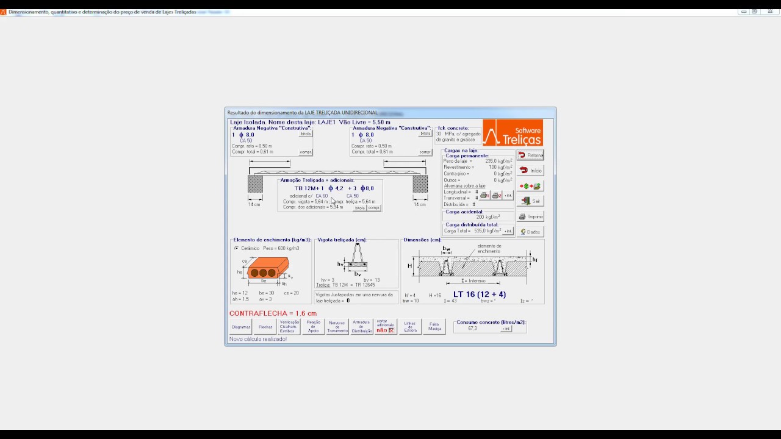781x439 pixels.
Task: Click the fck concreto 30 MPa description
Action: coord(458,137)
